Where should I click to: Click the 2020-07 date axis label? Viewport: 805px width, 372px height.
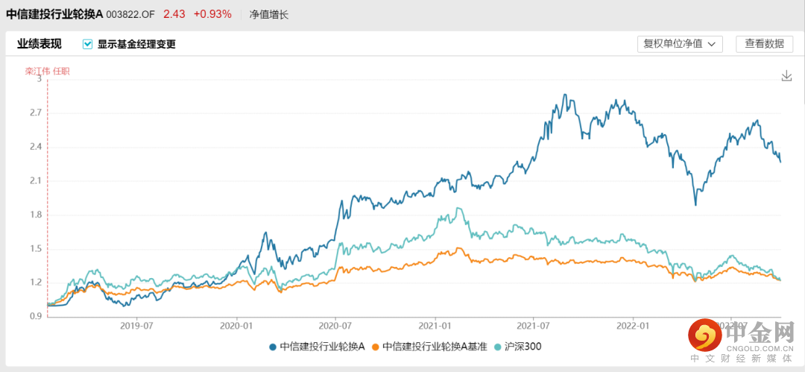coord(335,326)
